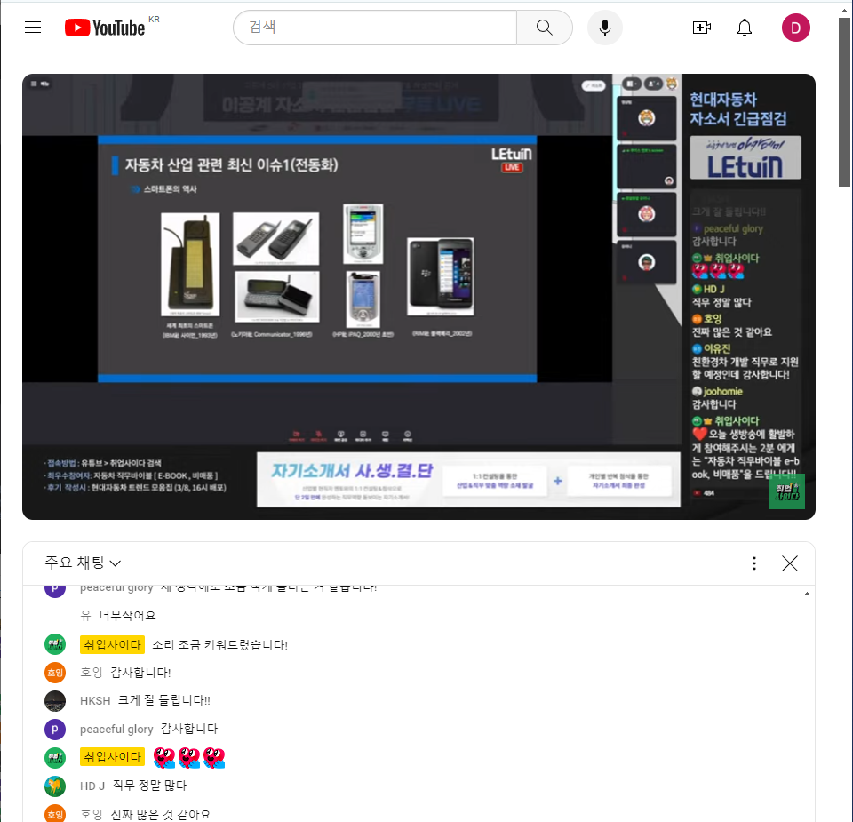The width and height of the screenshot is (853, 822).
Task: Open the create video menu
Action: click(x=702, y=28)
